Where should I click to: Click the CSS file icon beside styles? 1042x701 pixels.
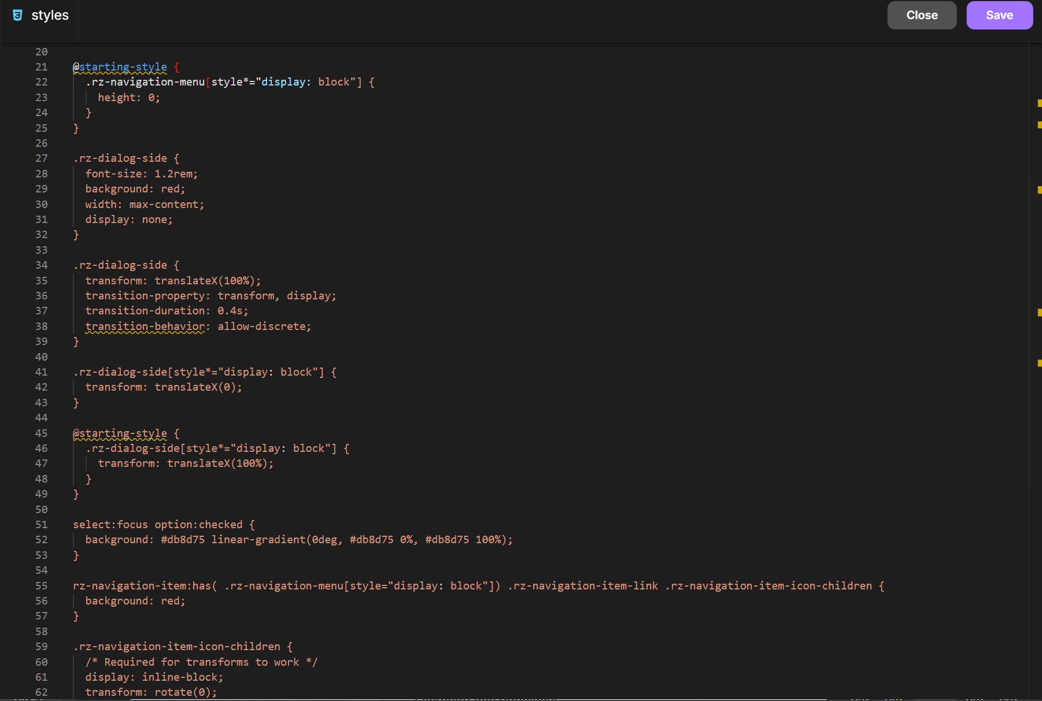(x=17, y=16)
